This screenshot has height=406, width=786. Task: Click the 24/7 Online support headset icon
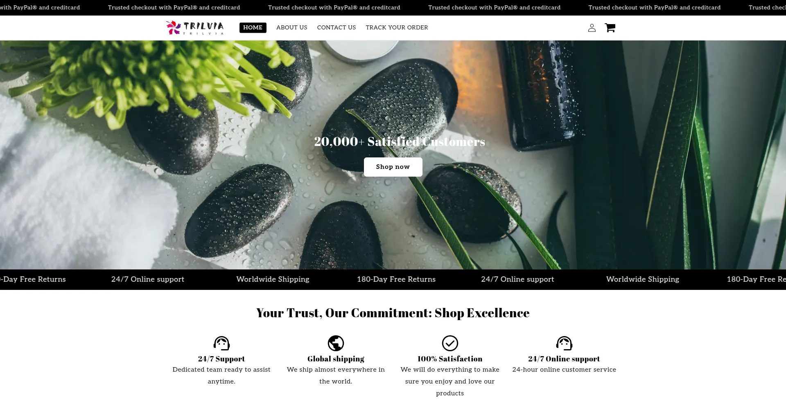click(x=564, y=343)
